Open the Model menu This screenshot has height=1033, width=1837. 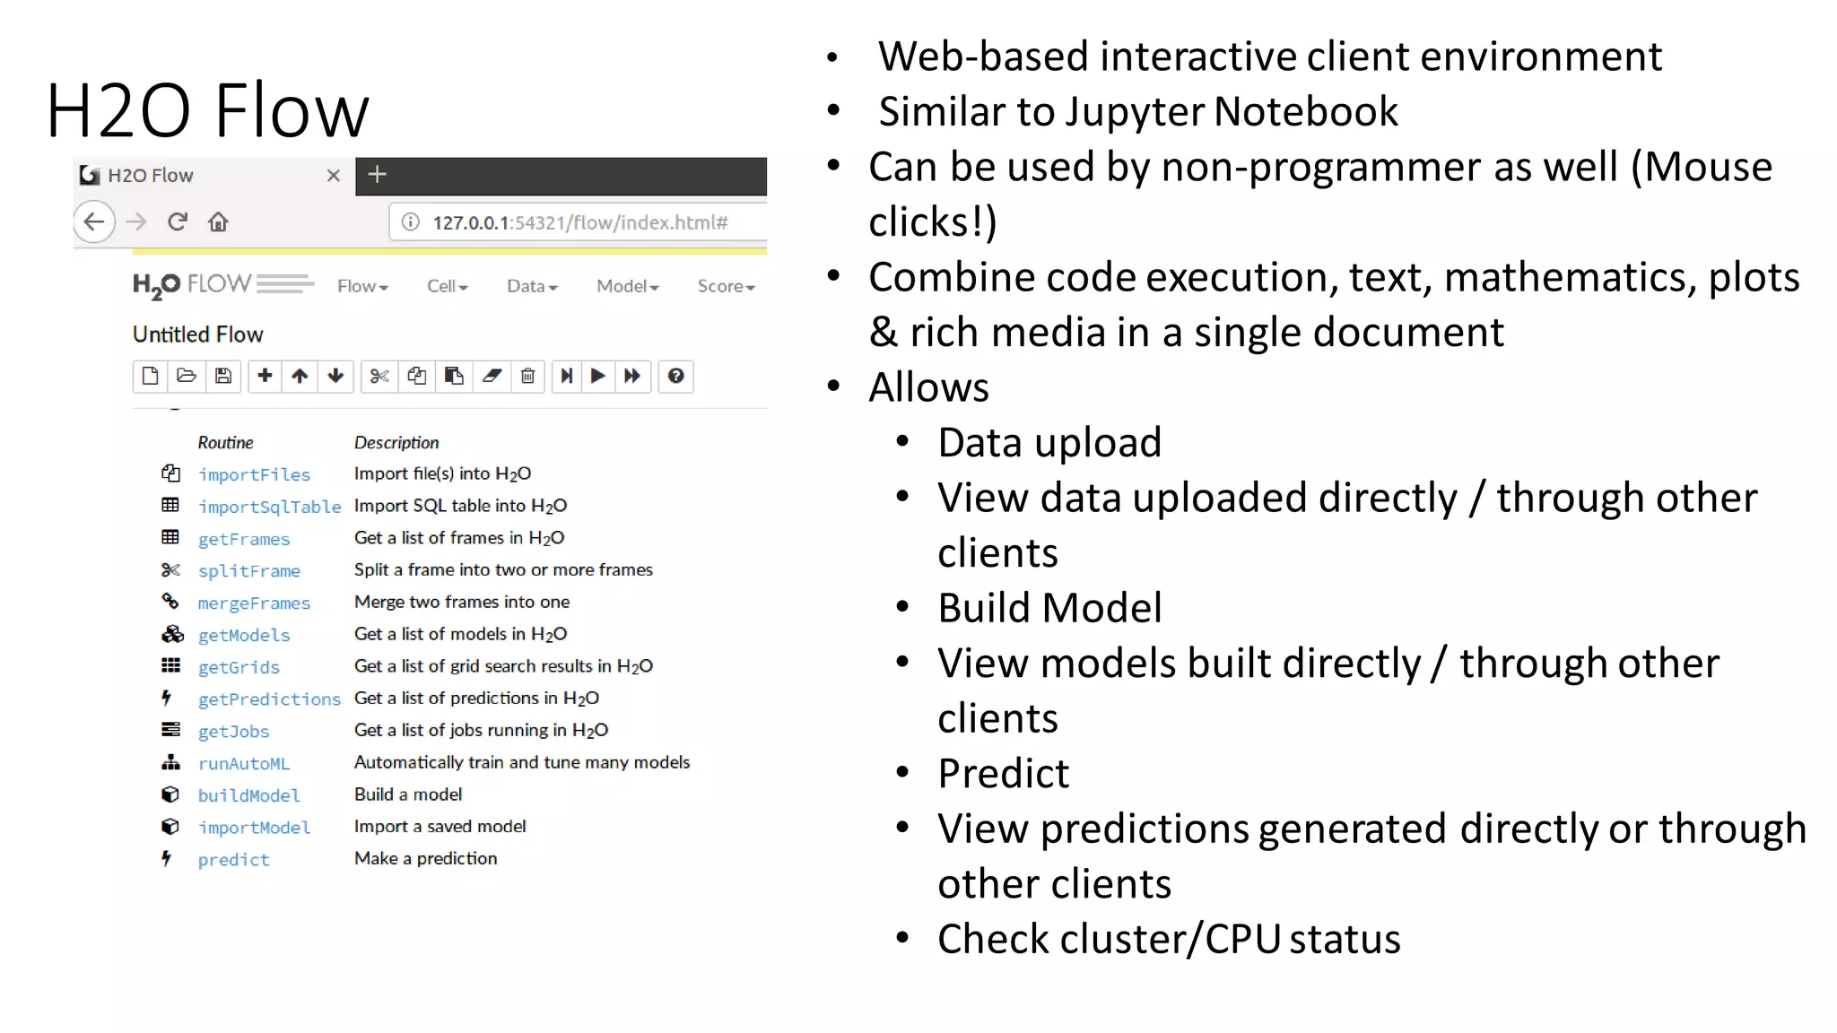point(627,286)
